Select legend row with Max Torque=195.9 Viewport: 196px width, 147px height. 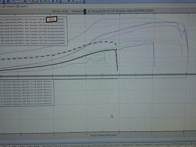(33, 26)
